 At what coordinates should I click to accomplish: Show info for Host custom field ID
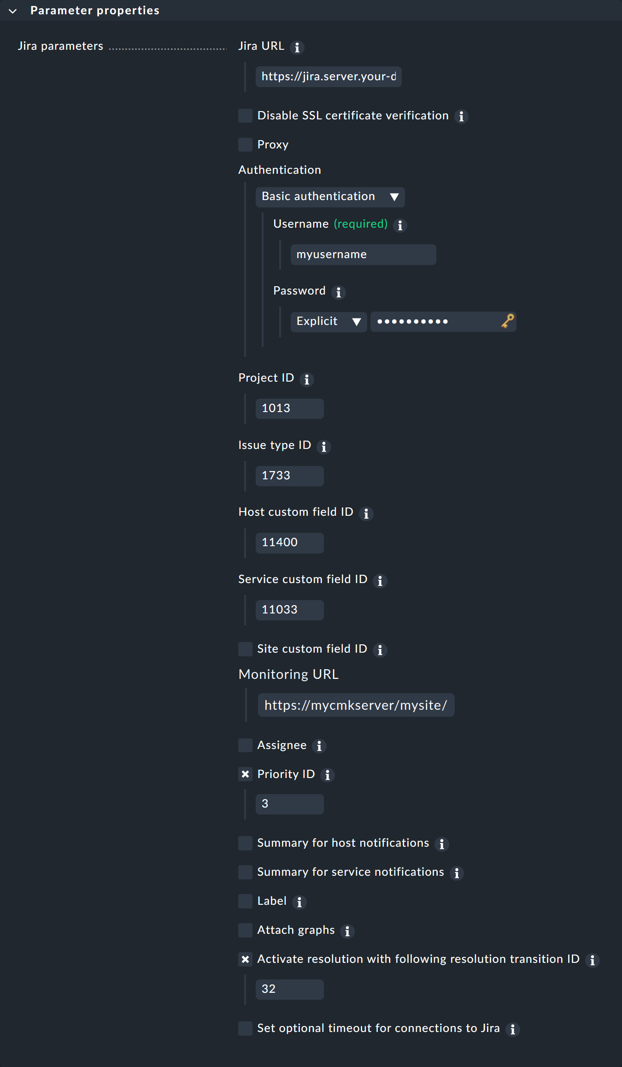pyautogui.click(x=366, y=513)
